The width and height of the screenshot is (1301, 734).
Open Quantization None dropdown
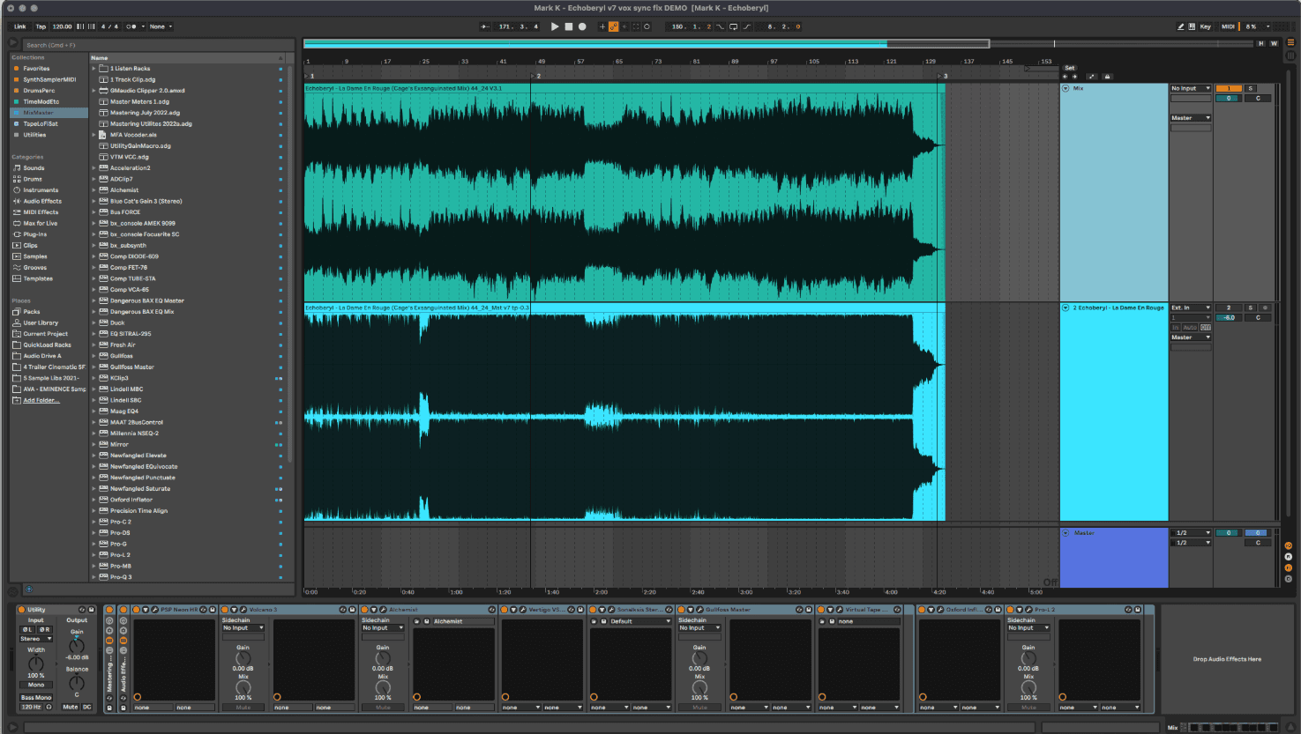160,26
